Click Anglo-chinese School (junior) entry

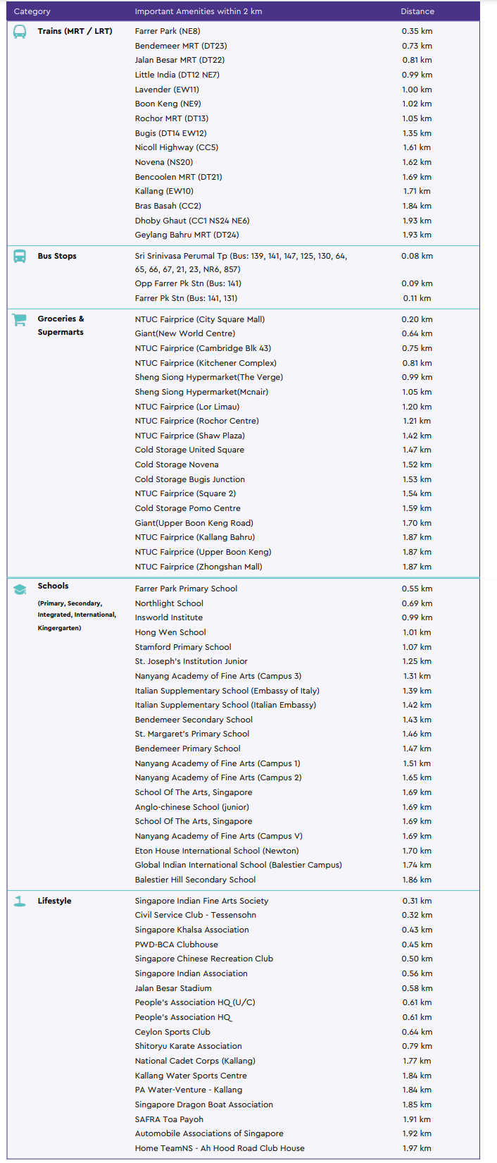(192, 807)
